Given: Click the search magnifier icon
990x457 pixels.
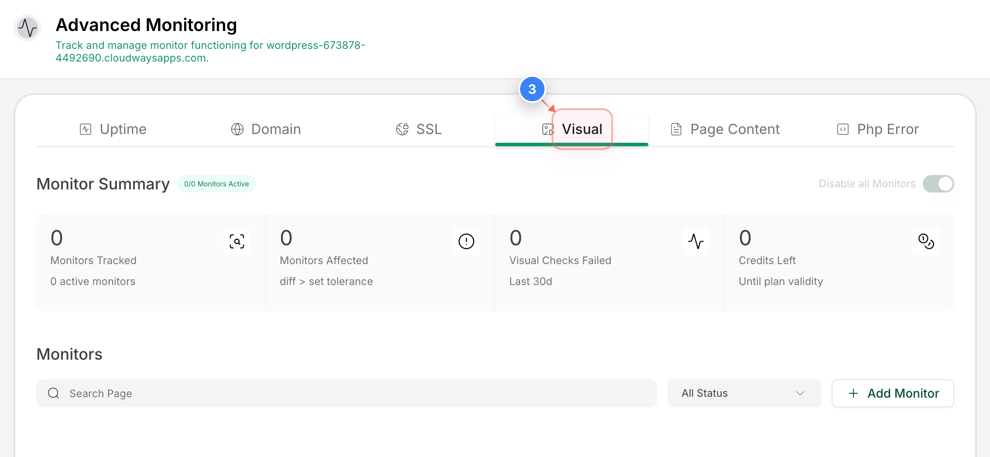Looking at the screenshot, I should pos(54,393).
